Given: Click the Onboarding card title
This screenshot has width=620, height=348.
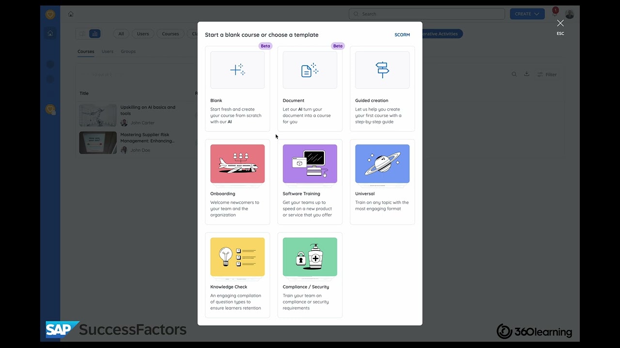Looking at the screenshot, I should pos(223,194).
